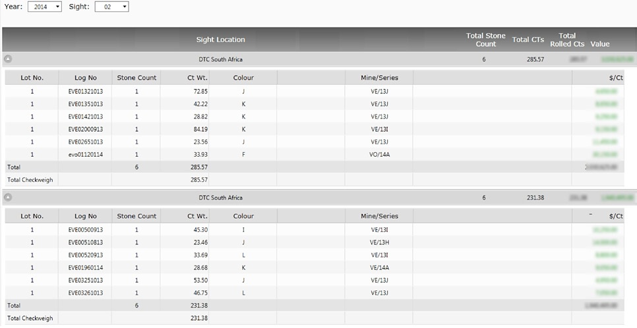This screenshot has width=637, height=328.
Task: Click the Sight Location header
Action: pyautogui.click(x=220, y=40)
